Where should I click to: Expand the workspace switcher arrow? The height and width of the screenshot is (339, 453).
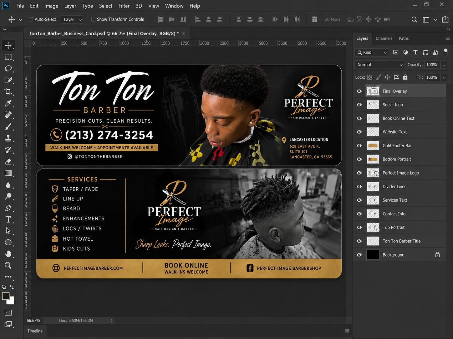[x=435, y=20]
